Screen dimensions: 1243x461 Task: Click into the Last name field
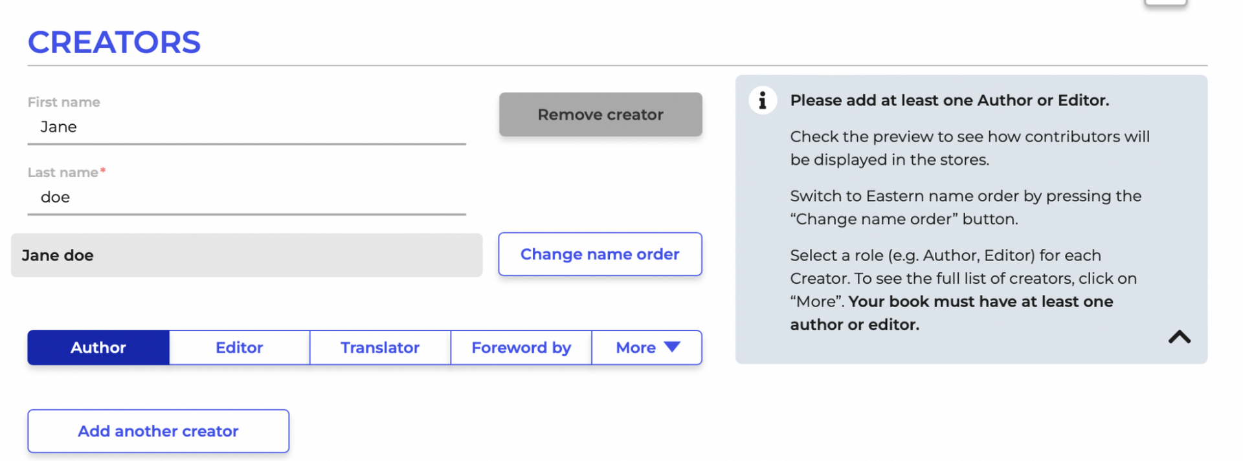pyautogui.click(x=246, y=197)
